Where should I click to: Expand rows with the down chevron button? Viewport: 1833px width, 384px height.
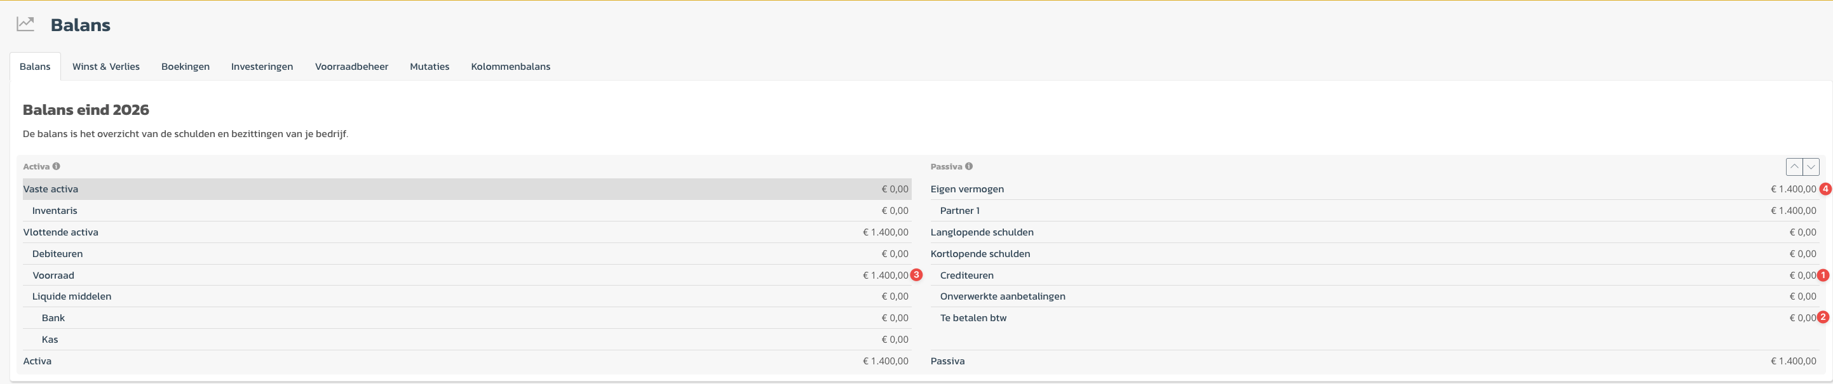(1811, 167)
